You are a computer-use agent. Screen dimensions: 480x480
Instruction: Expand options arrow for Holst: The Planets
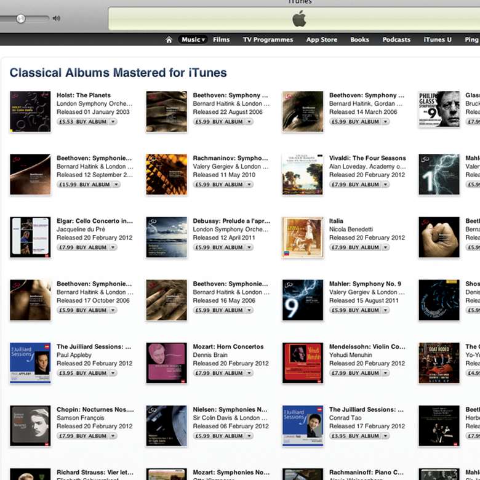pyautogui.click(x=113, y=122)
